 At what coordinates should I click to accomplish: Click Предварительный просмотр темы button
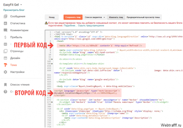143,17
